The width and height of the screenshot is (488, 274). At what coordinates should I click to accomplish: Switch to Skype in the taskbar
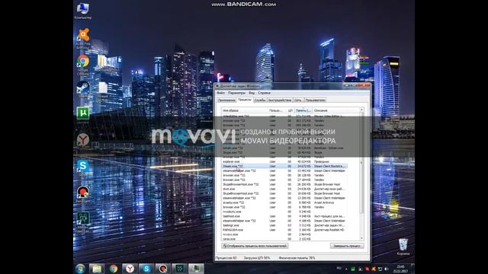pos(146,269)
